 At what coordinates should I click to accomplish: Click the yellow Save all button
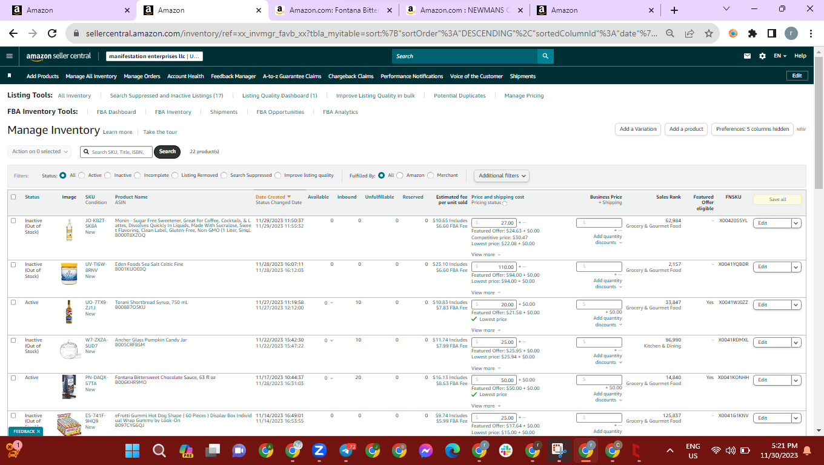click(777, 199)
